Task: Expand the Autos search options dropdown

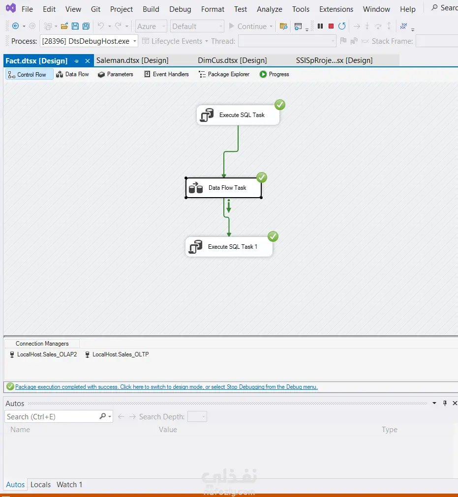Action: pyautogui.click(x=110, y=416)
